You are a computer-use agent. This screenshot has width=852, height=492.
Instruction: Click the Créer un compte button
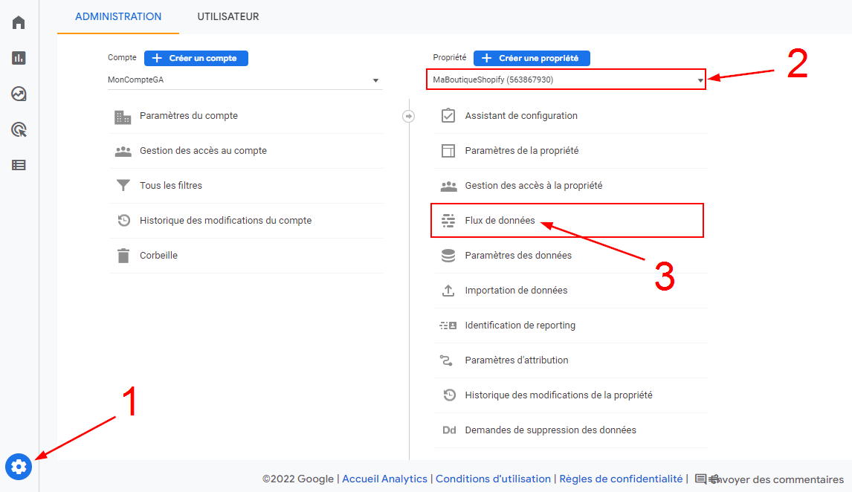(196, 58)
